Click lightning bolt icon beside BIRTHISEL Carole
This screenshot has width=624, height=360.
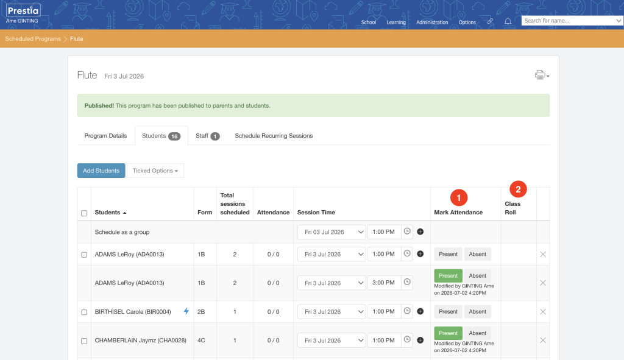pyautogui.click(x=186, y=311)
